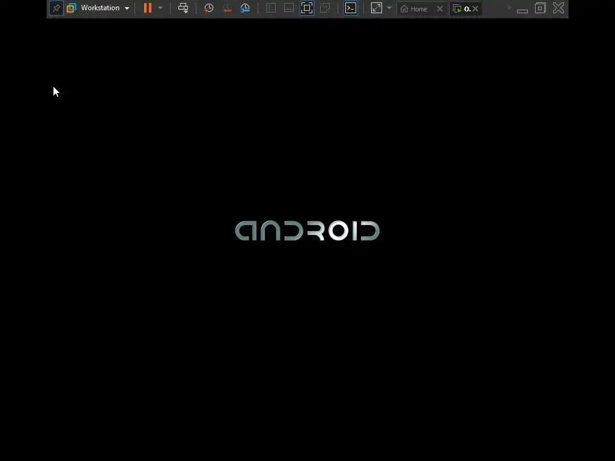Toggle full screen mode icon
This screenshot has height=461, width=615.
[x=307, y=8]
